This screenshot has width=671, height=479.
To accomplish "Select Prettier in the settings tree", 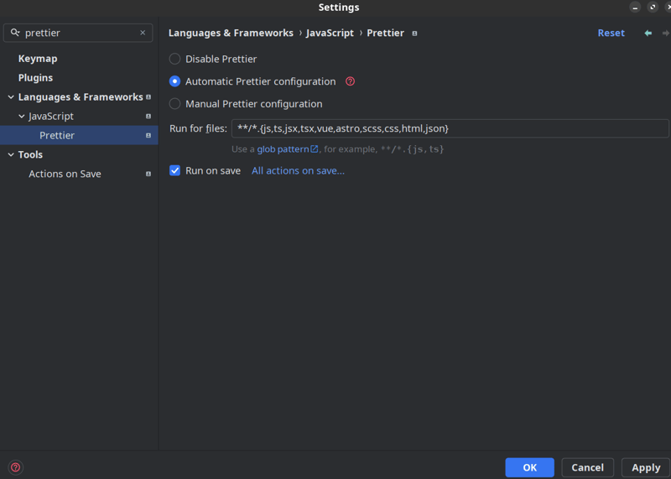I will pyautogui.click(x=57, y=135).
